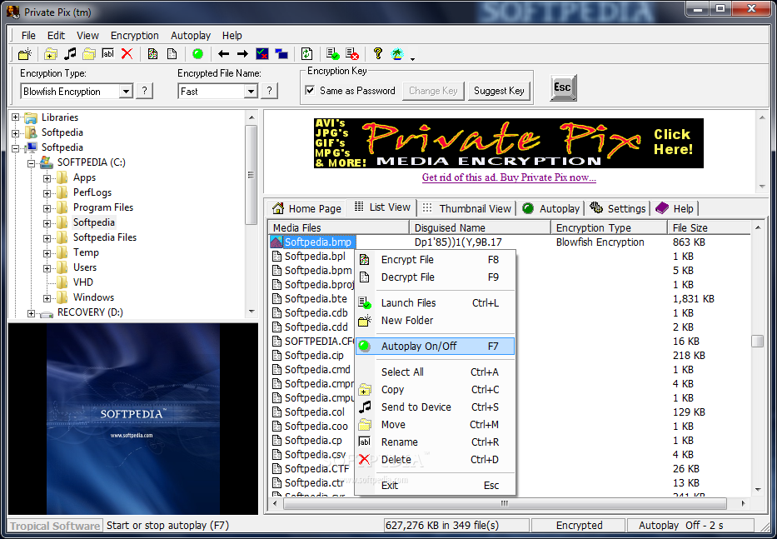777x539 pixels.
Task: Click the music note Send to Device toolbar icon
Action: [x=70, y=53]
